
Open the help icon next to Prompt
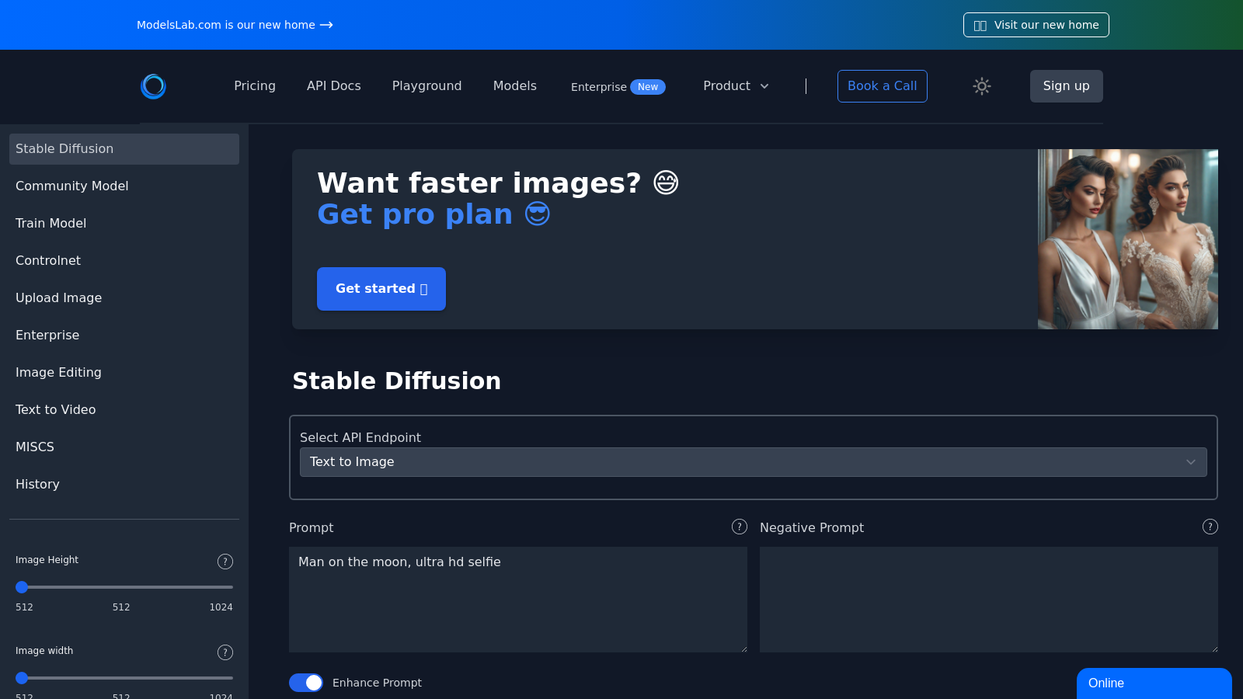[739, 527]
